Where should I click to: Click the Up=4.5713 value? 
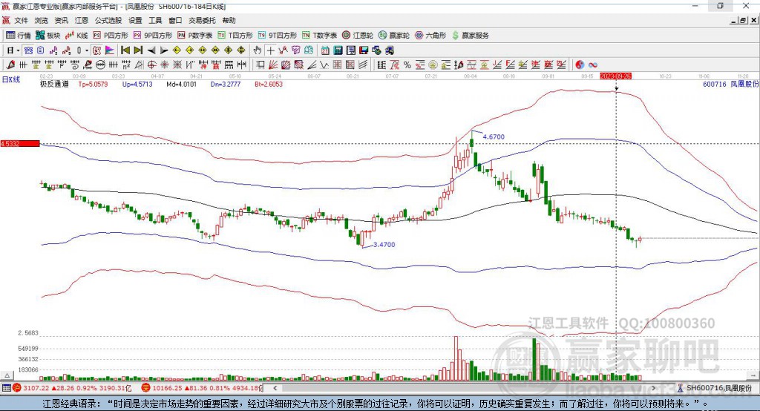pos(137,84)
